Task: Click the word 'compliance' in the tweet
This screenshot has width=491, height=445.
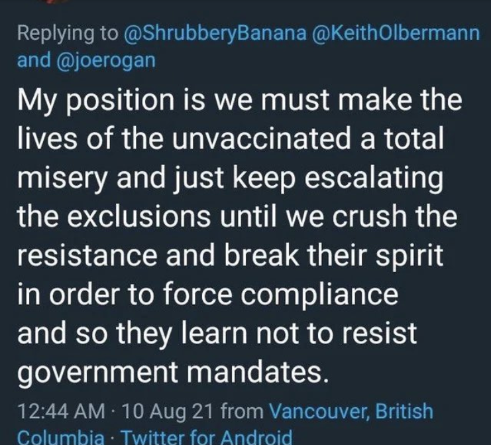Action: coord(319,295)
